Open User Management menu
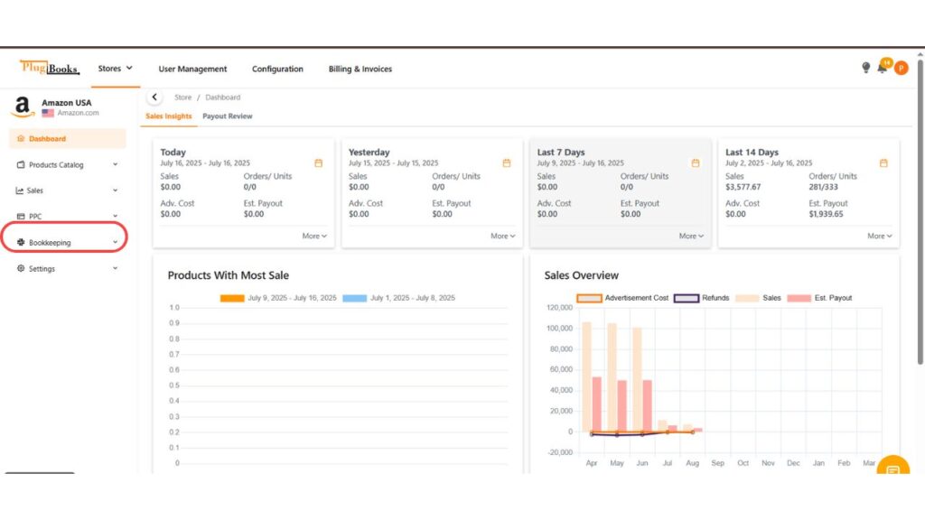This screenshot has width=925, height=520. pyautogui.click(x=192, y=69)
